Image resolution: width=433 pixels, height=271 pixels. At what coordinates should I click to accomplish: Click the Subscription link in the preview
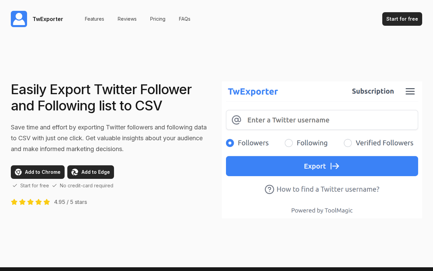point(373,91)
